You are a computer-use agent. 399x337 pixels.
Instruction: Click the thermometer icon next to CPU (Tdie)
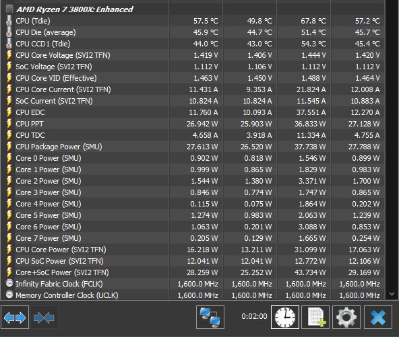tap(9, 21)
